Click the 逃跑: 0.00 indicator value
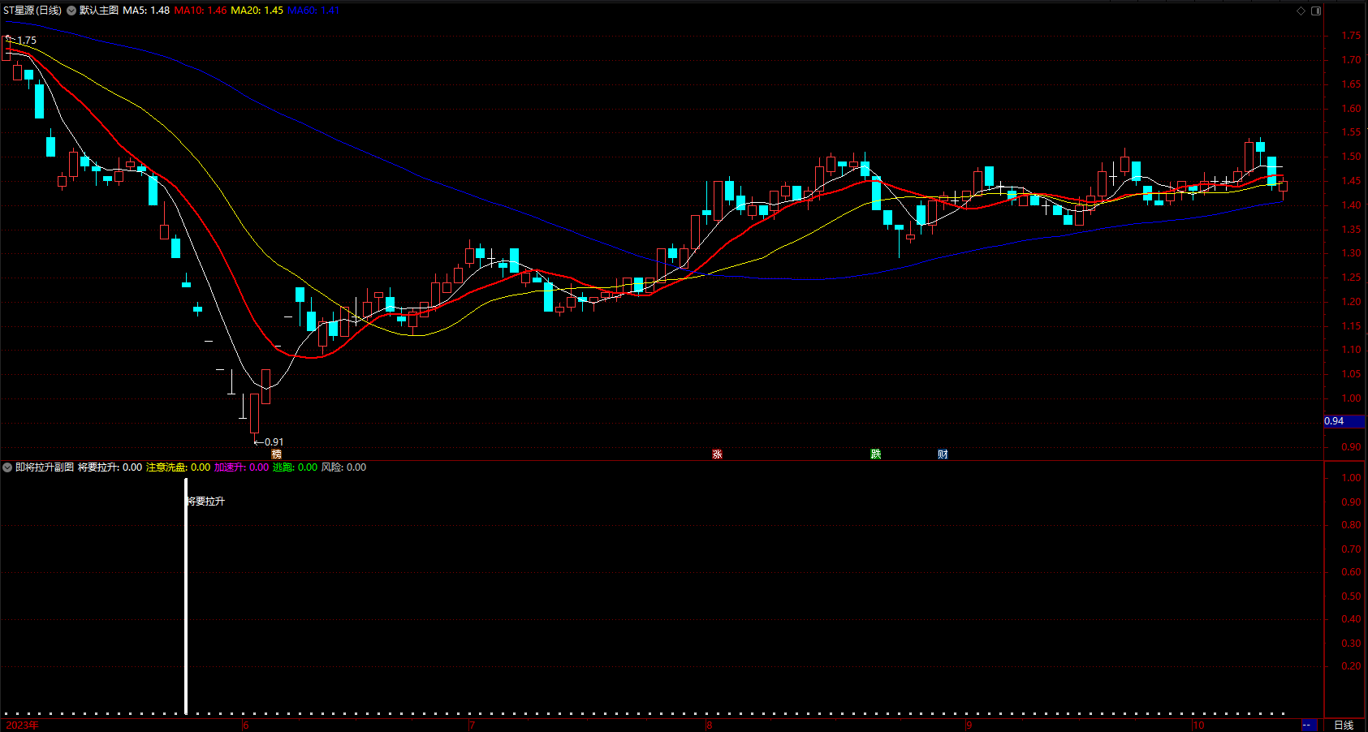This screenshot has width=1368, height=732. (295, 467)
